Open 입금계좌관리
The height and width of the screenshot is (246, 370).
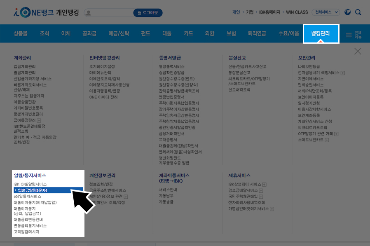click(25, 67)
